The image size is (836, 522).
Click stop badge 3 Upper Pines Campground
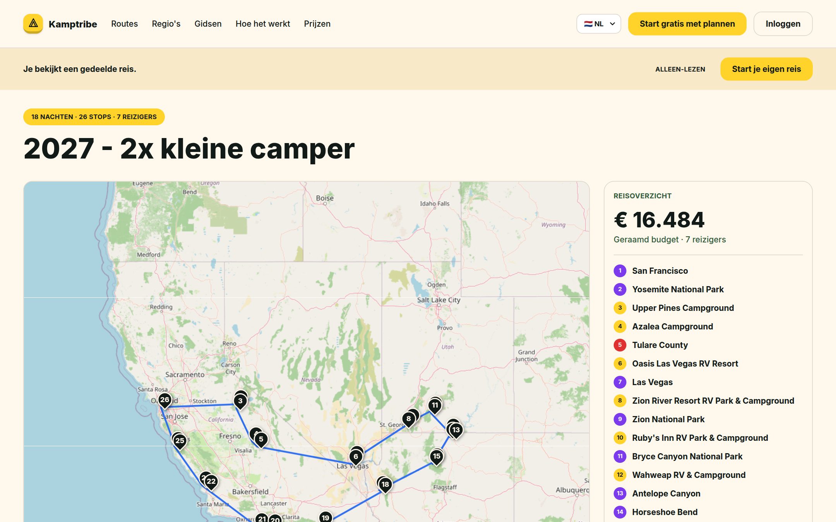(620, 308)
